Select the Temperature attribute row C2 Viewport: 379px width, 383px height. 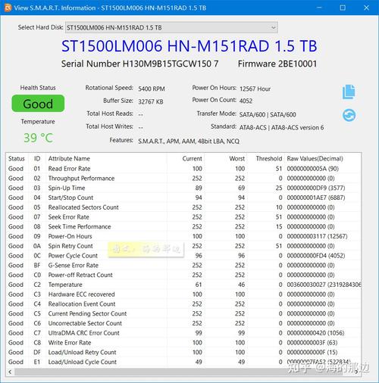pyautogui.click(x=183, y=285)
